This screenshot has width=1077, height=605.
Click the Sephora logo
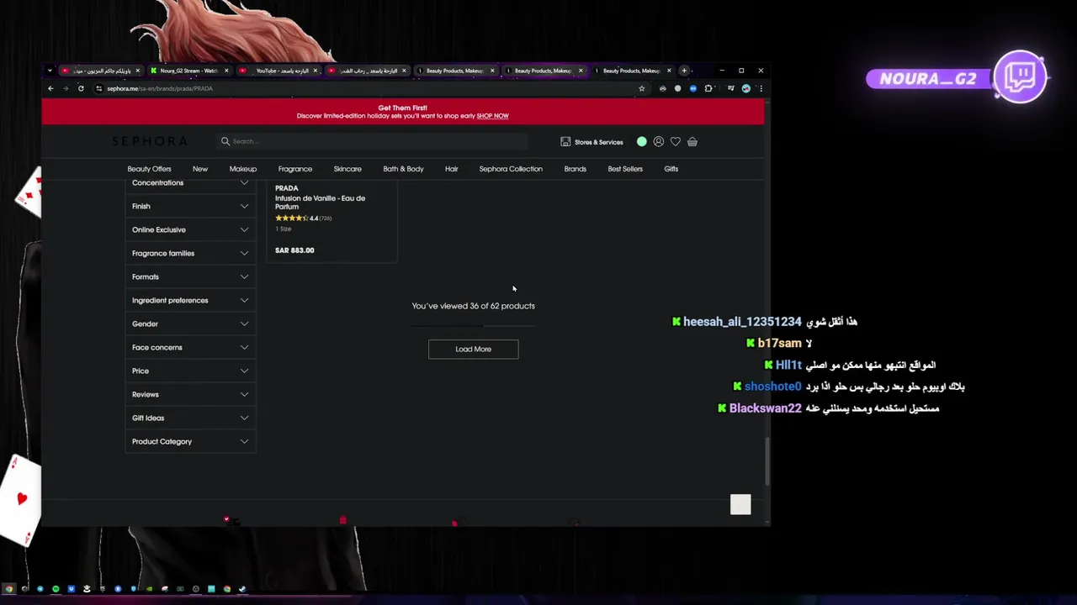150,141
